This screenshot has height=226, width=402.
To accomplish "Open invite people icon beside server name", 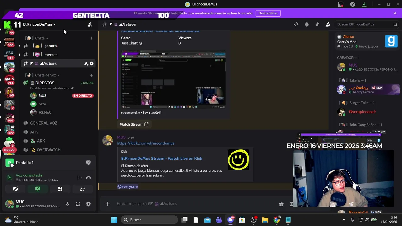I will [90, 24].
